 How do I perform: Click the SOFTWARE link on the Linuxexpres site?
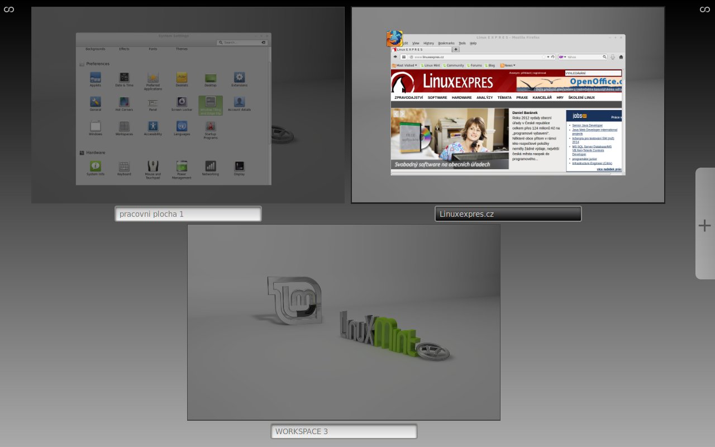click(437, 97)
